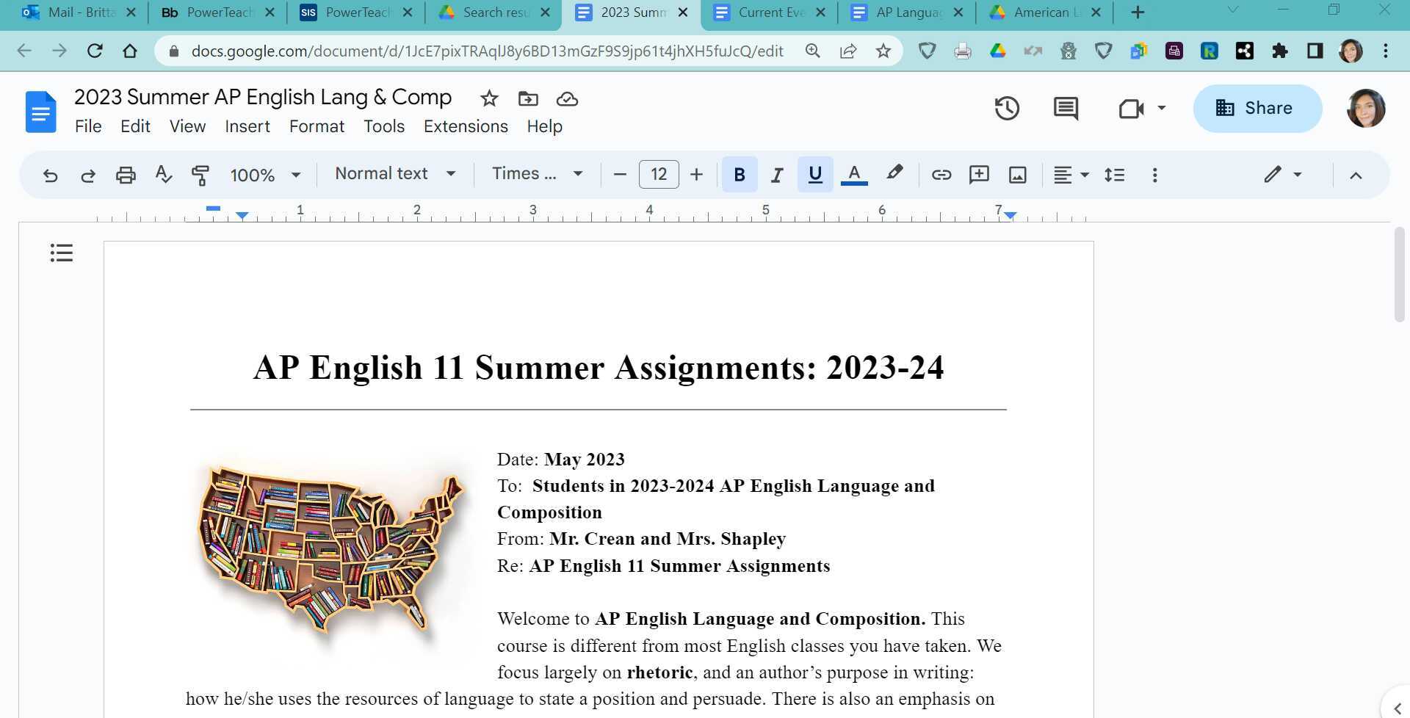
Task: Open the comments panel
Action: click(x=1066, y=108)
